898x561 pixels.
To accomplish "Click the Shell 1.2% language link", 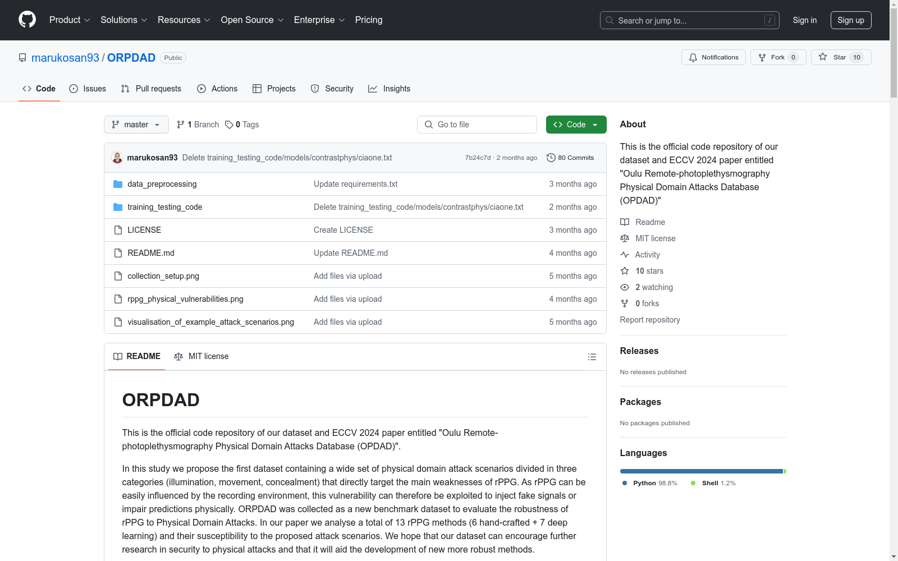I will tap(713, 483).
